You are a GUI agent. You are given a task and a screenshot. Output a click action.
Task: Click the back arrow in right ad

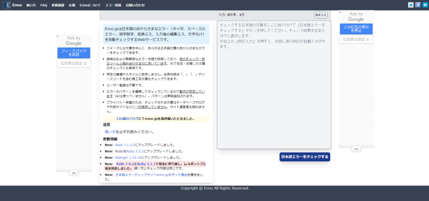(341, 13)
